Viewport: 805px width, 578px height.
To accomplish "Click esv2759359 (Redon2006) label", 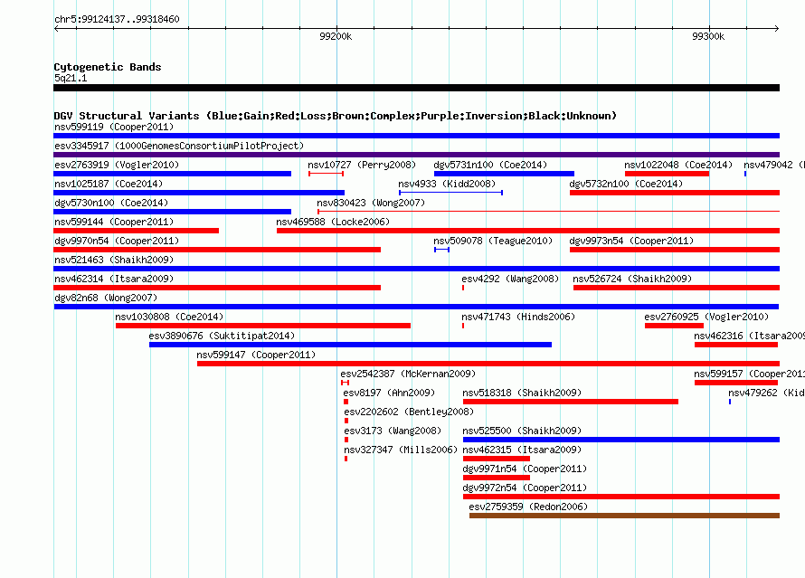I will 528,507.
